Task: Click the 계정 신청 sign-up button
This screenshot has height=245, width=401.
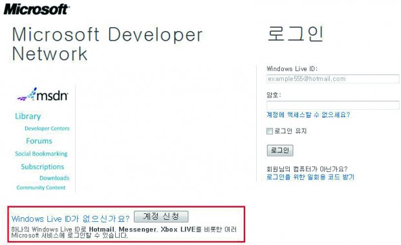Action: coord(161,217)
